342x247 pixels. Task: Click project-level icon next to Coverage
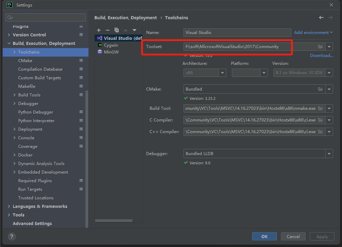(81, 146)
